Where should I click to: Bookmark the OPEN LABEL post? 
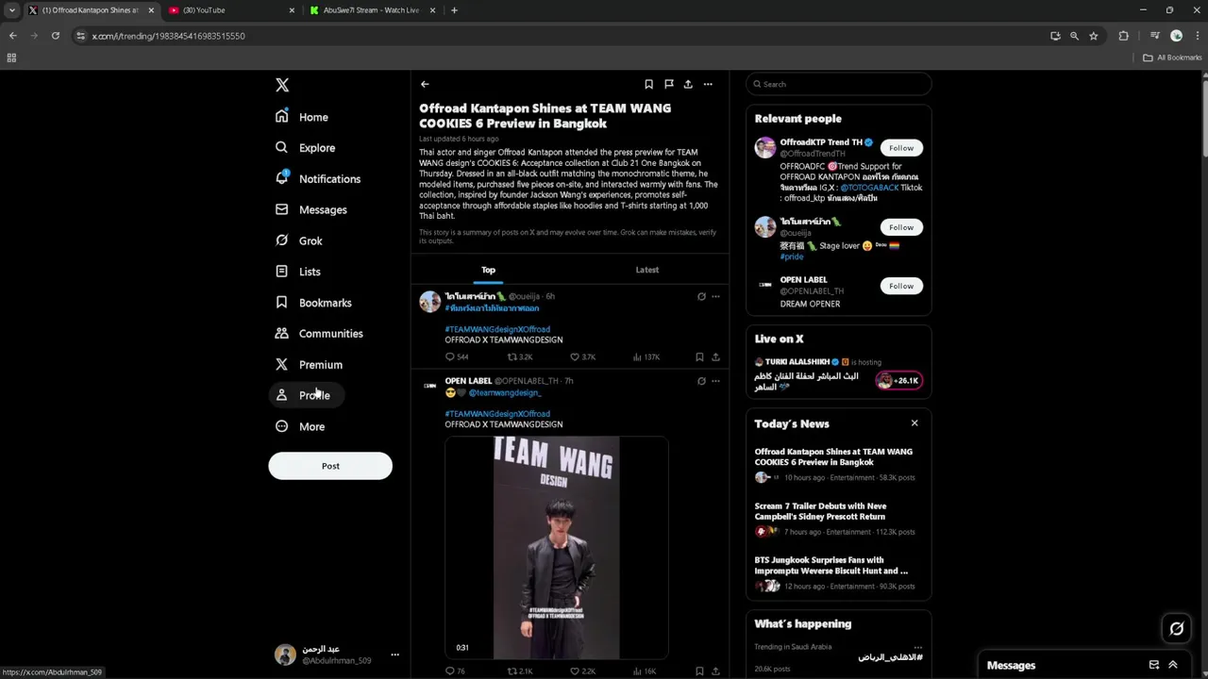click(699, 671)
